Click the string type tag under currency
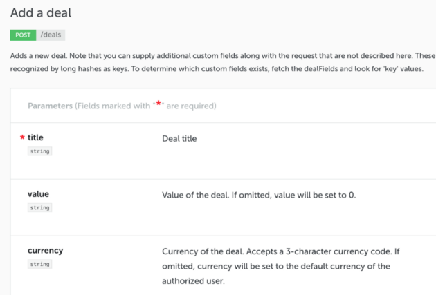Image resolution: width=436 pixels, height=295 pixels. (x=39, y=264)
